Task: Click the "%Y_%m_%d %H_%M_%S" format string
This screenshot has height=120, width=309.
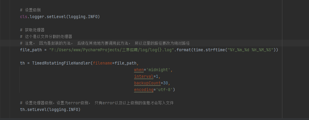Action: [x=250, y=50]
